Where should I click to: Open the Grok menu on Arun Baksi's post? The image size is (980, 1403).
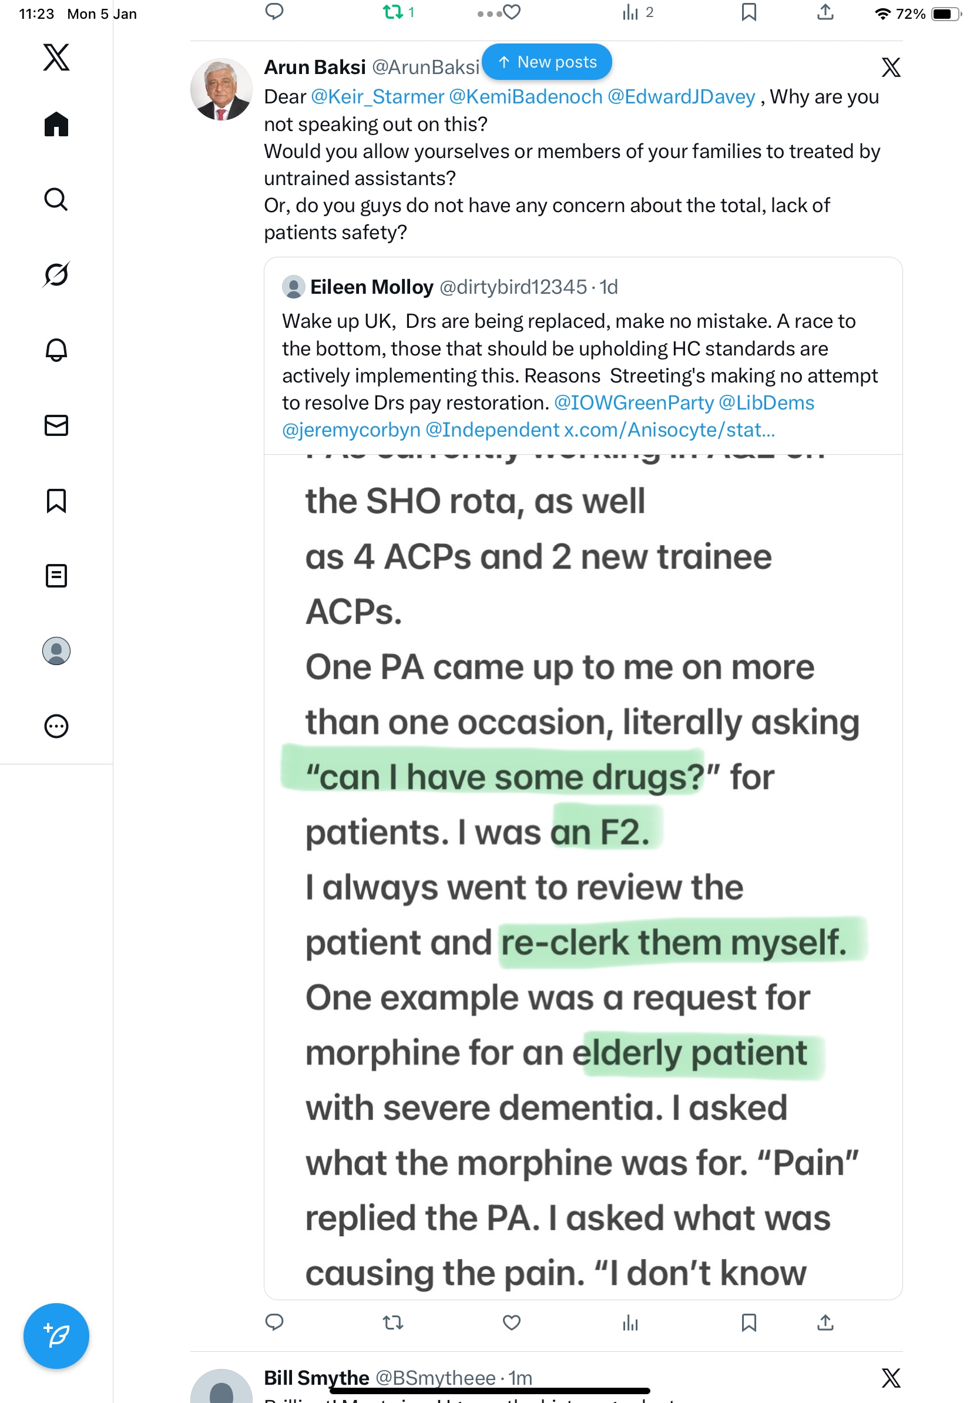coord(891,68)
